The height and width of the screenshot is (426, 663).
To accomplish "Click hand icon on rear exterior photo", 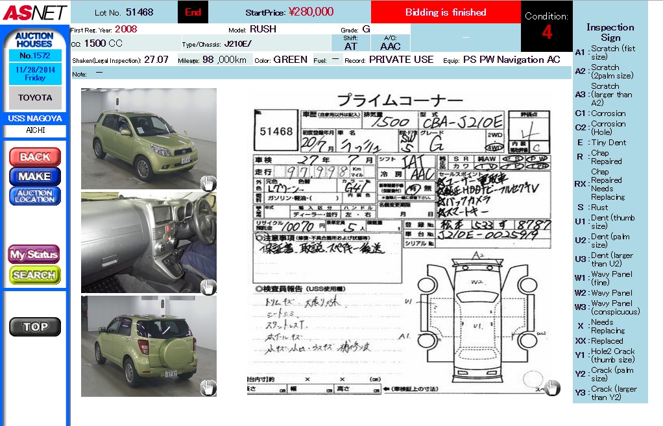I will coord(208,388).
